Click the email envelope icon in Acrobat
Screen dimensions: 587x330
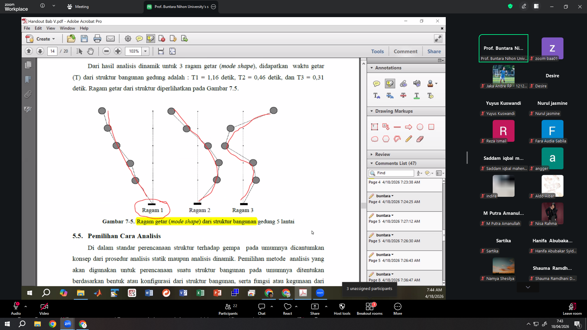click(x=110, y=38)
